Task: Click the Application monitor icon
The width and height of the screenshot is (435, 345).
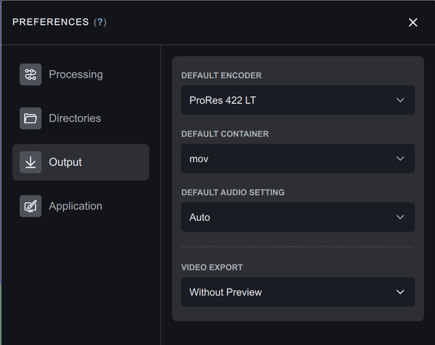Action: point(31,206)
